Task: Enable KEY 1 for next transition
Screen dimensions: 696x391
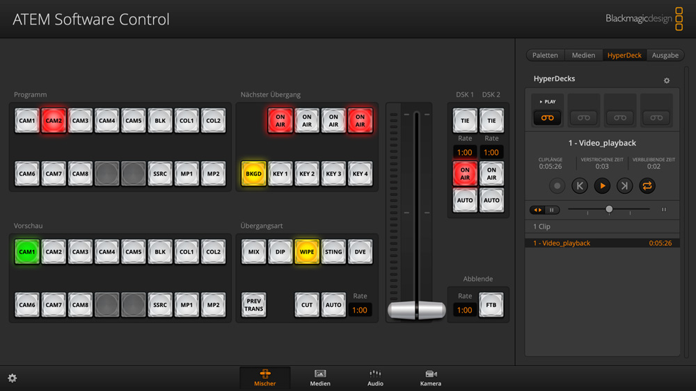Action: coord(280,174)
